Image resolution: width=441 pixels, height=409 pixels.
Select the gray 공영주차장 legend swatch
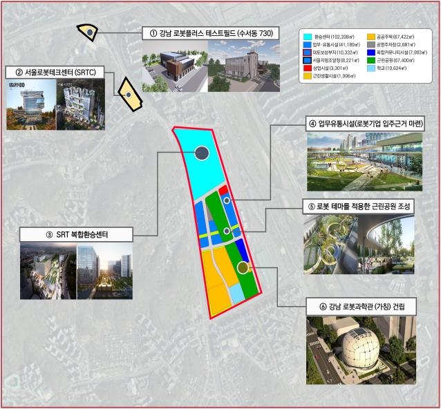[x=371, y=45]
